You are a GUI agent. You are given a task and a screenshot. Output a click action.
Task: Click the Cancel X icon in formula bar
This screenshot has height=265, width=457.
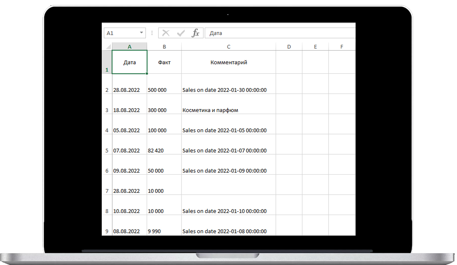tap(166, 33)
